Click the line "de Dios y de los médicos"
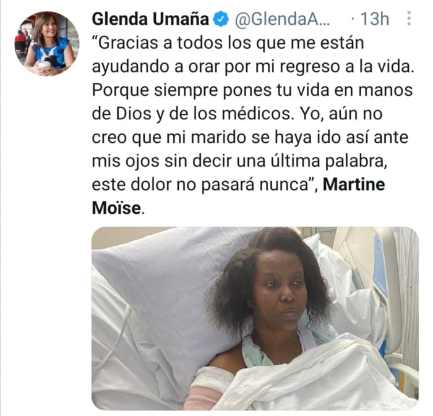The image size is (433, 416). point(237,114)
